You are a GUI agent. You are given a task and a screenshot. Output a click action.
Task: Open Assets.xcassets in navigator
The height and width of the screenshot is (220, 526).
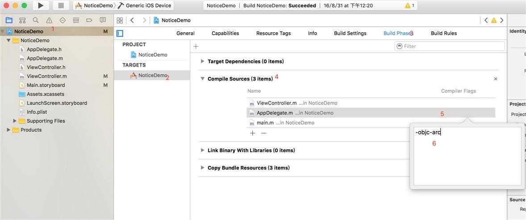[x=45, y=94]
